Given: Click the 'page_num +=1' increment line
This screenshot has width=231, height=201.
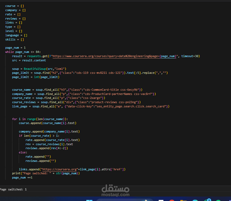Looking at the screenshot, I should click(x=22, y=178).
